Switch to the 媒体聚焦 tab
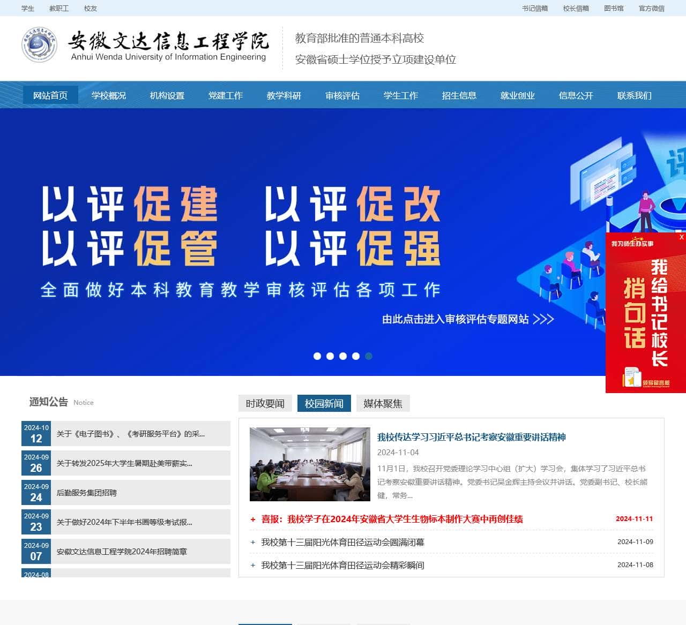This screenshot has height=625, width=686. pos(383,403)
